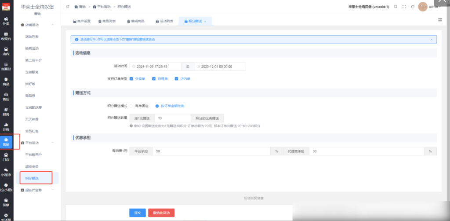Open the 营销 sidebar section
The width and height of the screenshot is (450, 221).
[6, 142]
